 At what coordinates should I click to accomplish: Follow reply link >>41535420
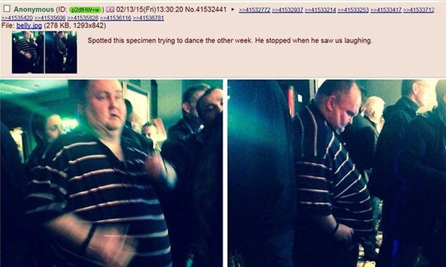coord(17,18)
